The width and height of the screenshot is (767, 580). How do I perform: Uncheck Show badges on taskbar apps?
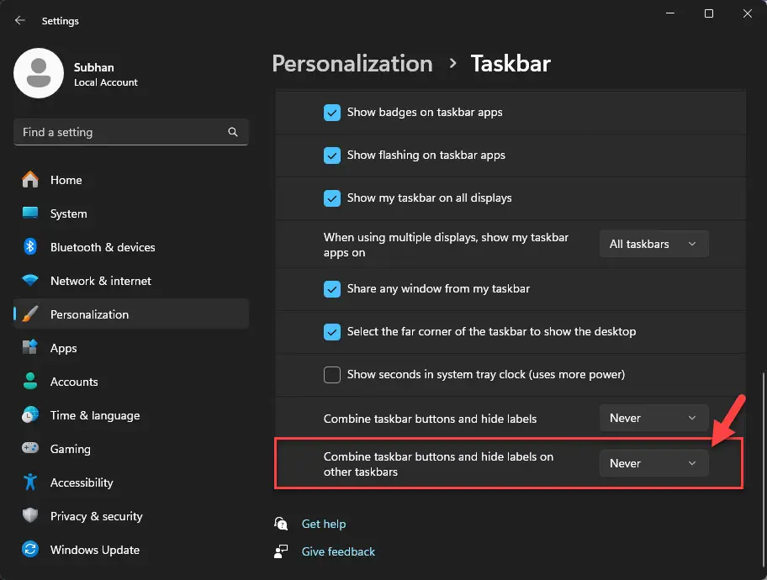[332, 113]
